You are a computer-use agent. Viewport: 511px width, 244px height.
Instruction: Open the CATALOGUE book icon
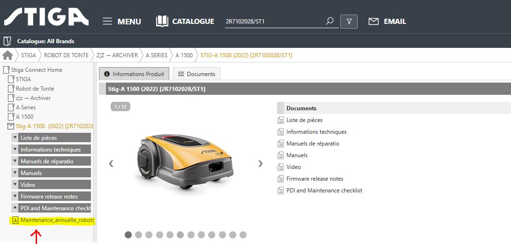pyautogui.click(x=162, y=21)
